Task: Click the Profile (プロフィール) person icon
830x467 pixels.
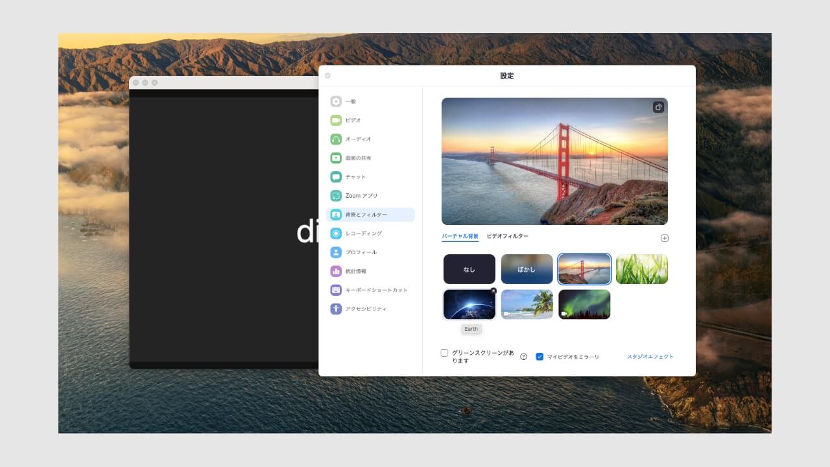Action: [335, 252]
